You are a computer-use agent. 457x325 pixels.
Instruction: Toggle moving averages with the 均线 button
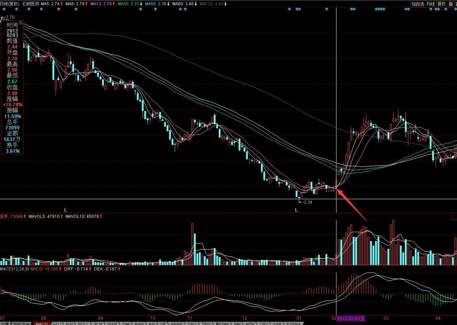(430, 4)
